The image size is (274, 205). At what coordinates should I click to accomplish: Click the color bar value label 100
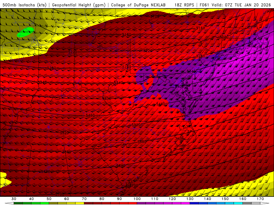pos(137,199)
